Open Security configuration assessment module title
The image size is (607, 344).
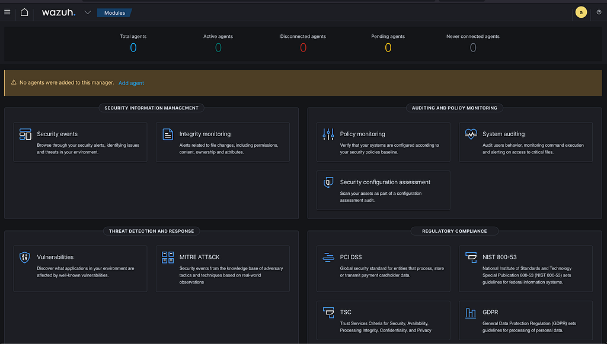385,182
